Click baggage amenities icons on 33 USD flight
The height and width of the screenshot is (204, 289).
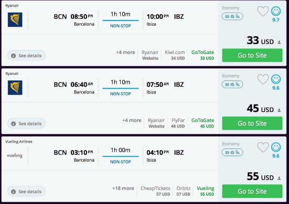coord(232,17)
